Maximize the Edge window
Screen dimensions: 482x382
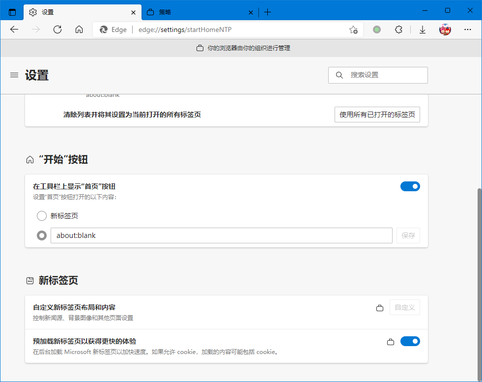(448, 10)
